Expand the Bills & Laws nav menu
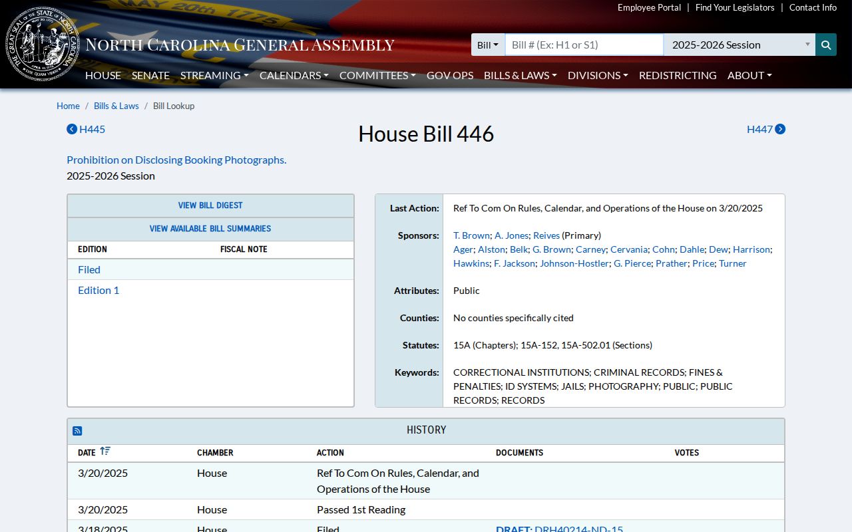852x532 pixels. click(521, 75)
